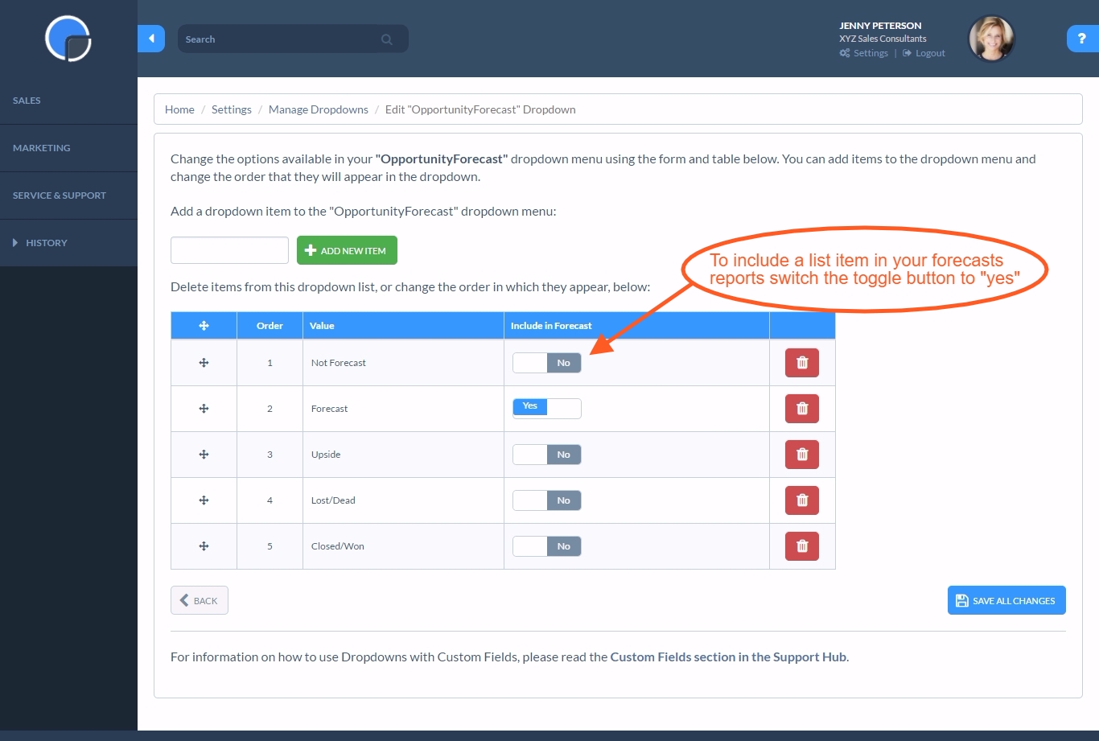Click the new dropdown item text field

coord(229,250)
